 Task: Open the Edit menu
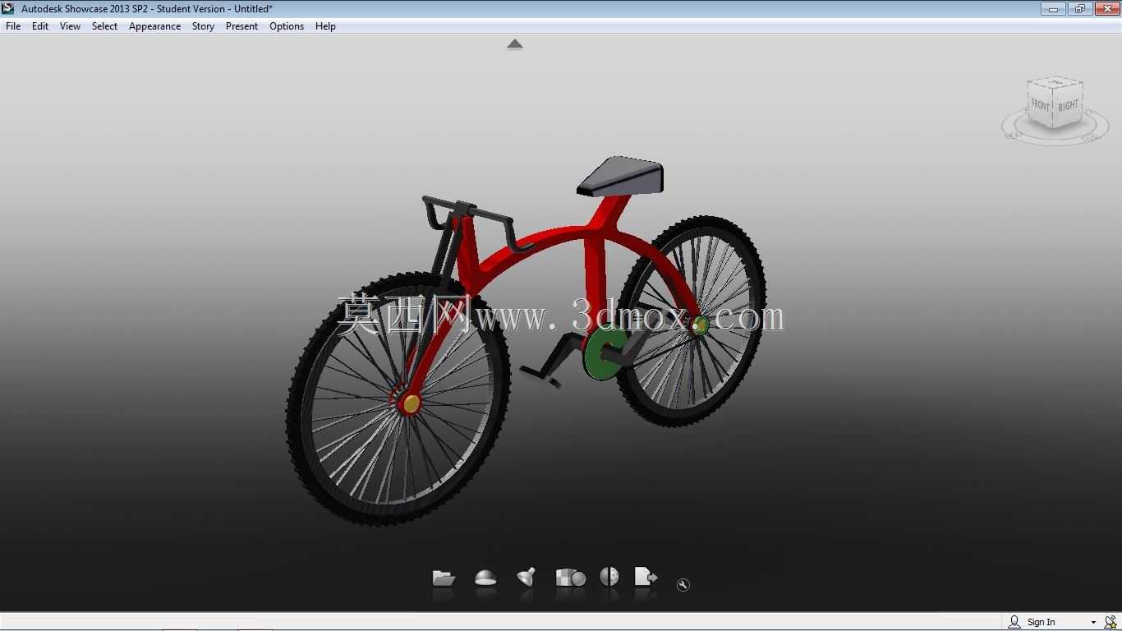40,26
